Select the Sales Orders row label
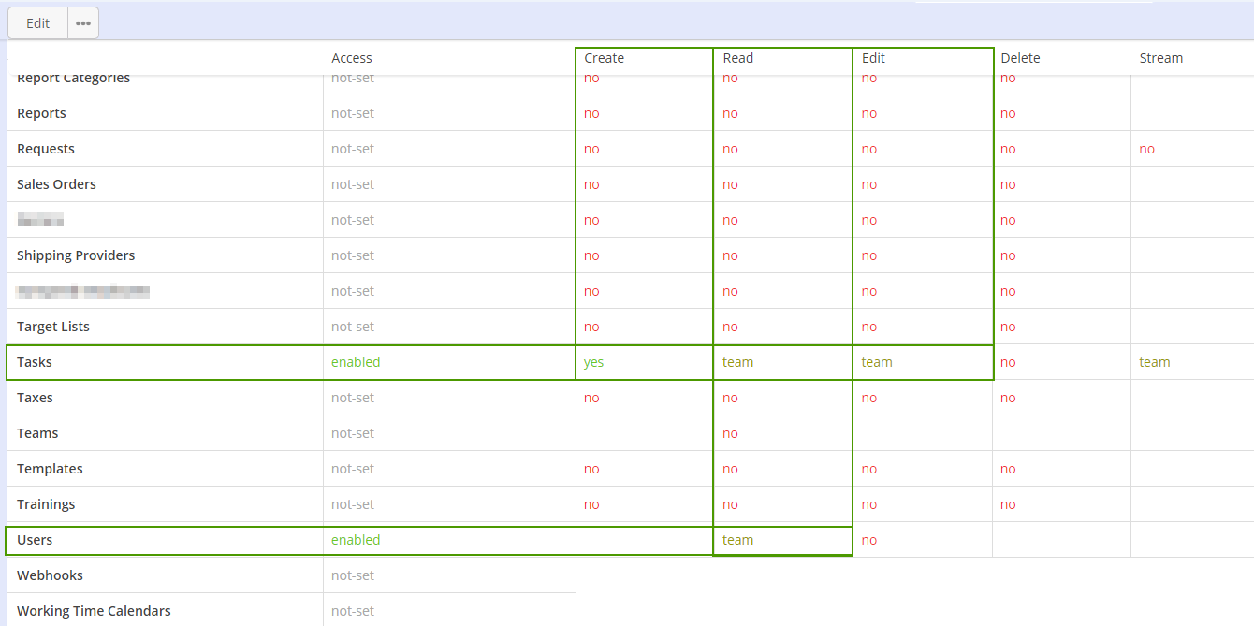The image size is (1254, 626). pyautogui.click(x=56, y=184)
